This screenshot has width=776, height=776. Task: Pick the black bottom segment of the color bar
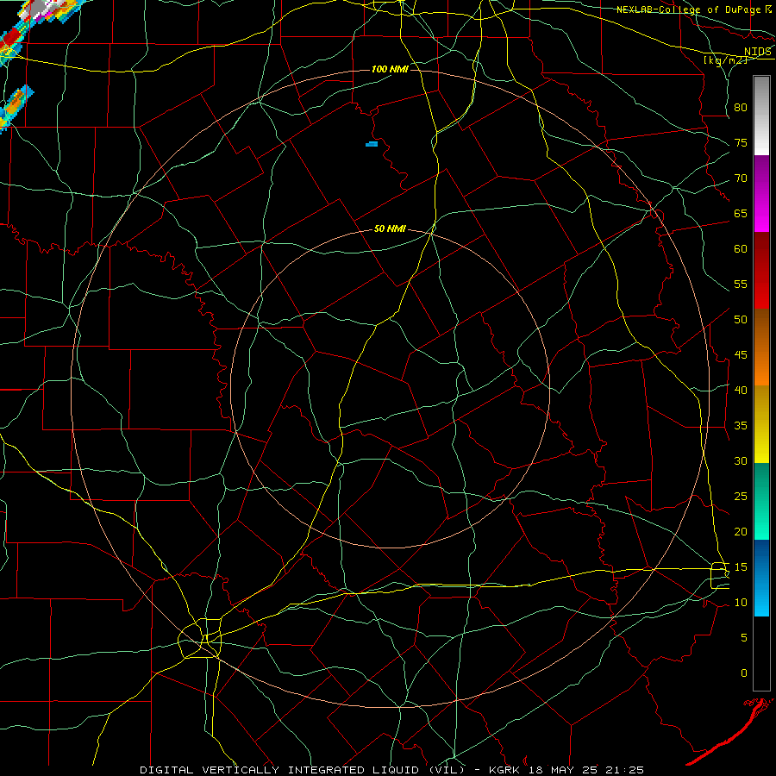761,653
